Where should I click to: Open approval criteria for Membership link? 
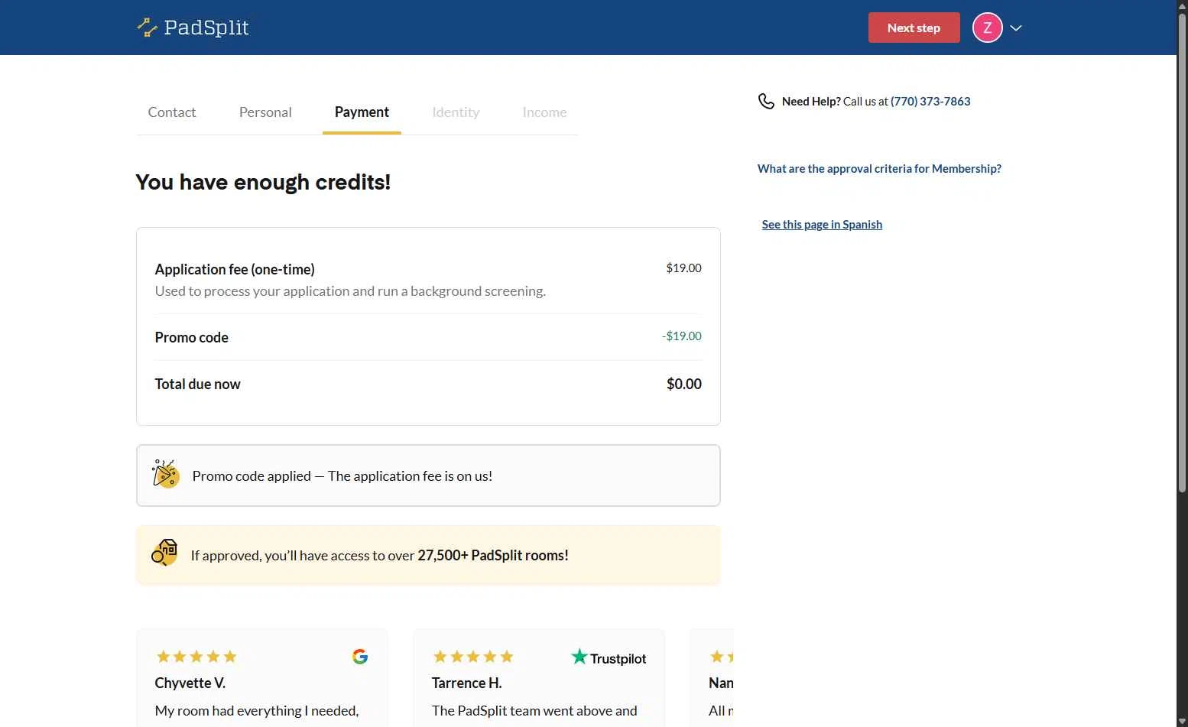point(879,169)
